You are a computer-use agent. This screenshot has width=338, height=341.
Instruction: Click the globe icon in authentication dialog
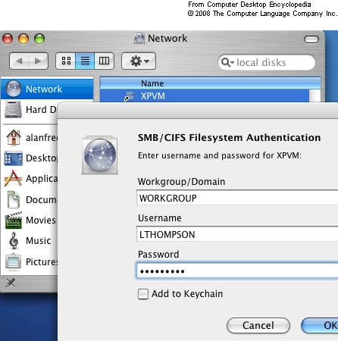click(x=100, y=155)
